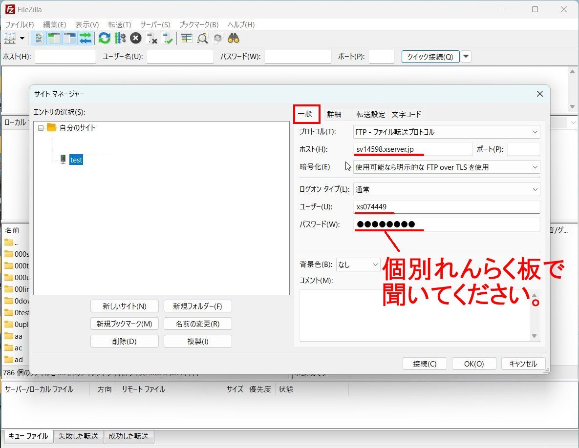Viewport: 579px width, 448px height.
Task: Open the サーバー(S) menu
Action: pyautogui.click(x=155, y=25)
